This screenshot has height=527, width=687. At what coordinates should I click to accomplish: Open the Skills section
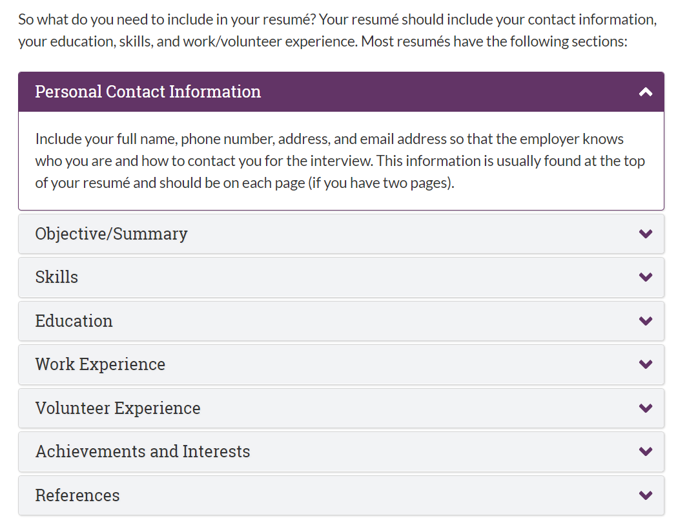(x=341, y=277)
